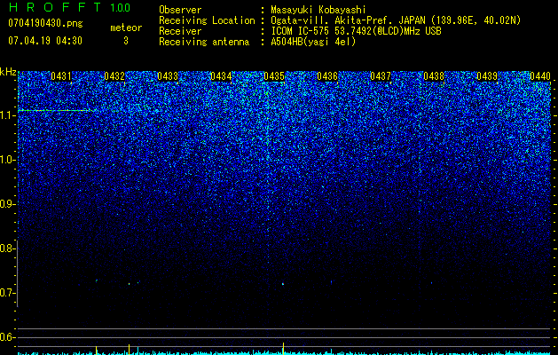Screen dimensions: 558x355
Task: Click the yellow intensity spike below 0435
Action: point(283,348)
